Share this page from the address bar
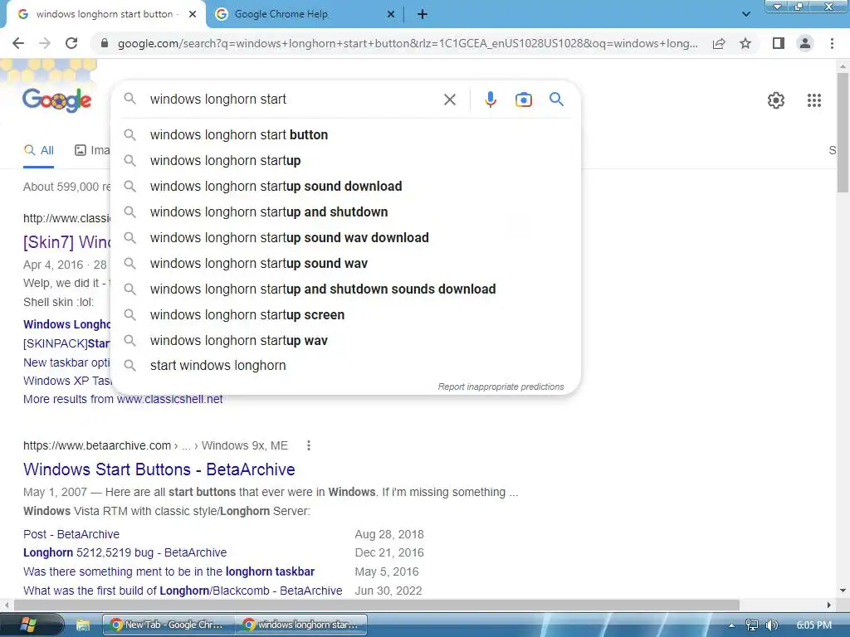The image size is (850, 637). coord(719,43)
